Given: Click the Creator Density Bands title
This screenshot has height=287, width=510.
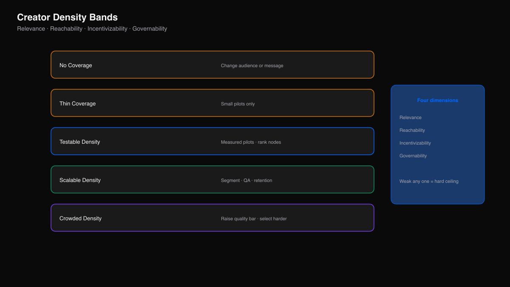Looking at the screenshot, I should (x=67, y=17).
